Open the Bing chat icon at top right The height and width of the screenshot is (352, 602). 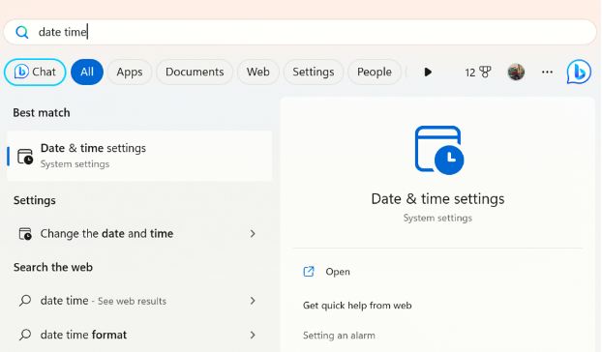579,72
